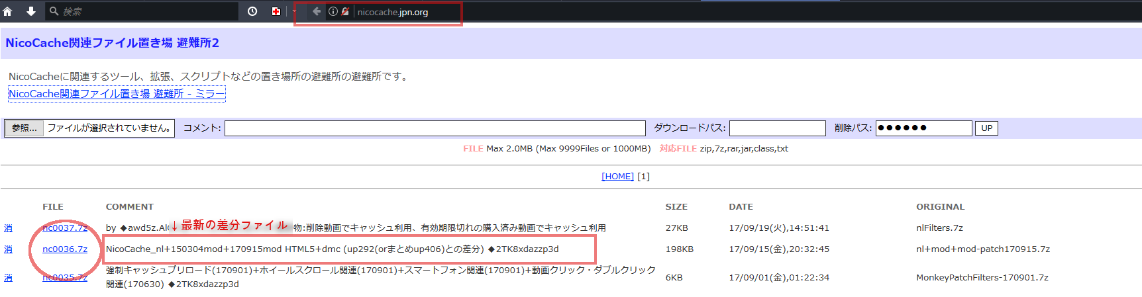Image resolution: width=1142 pixels, height=297 pixels.
Task: Click the FILE Max 2.0MB notice text
Action: point(557,148)
